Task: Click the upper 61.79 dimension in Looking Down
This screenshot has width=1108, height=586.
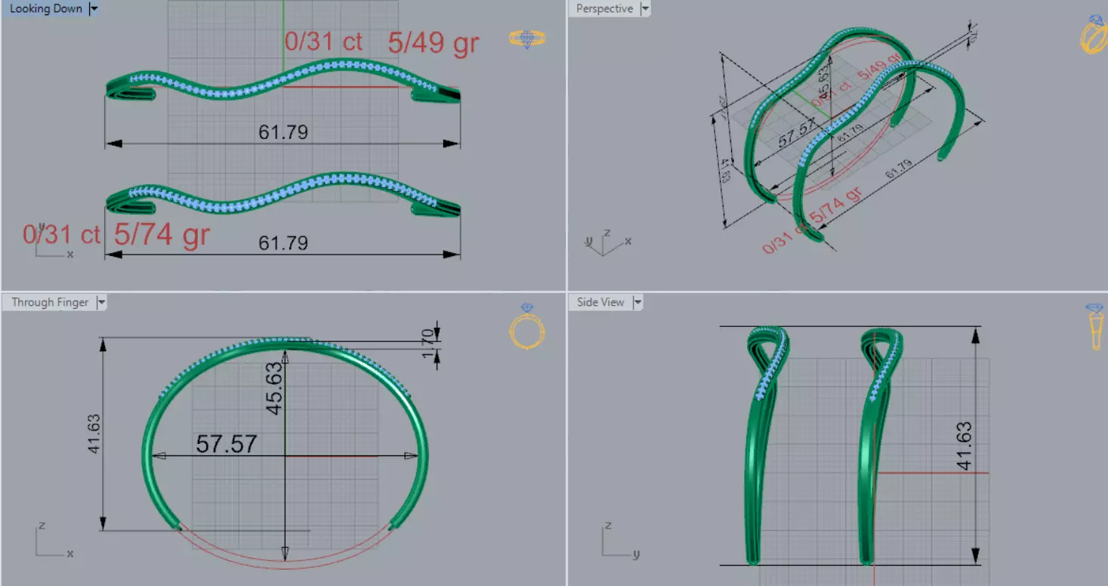Action: [283, 132]
